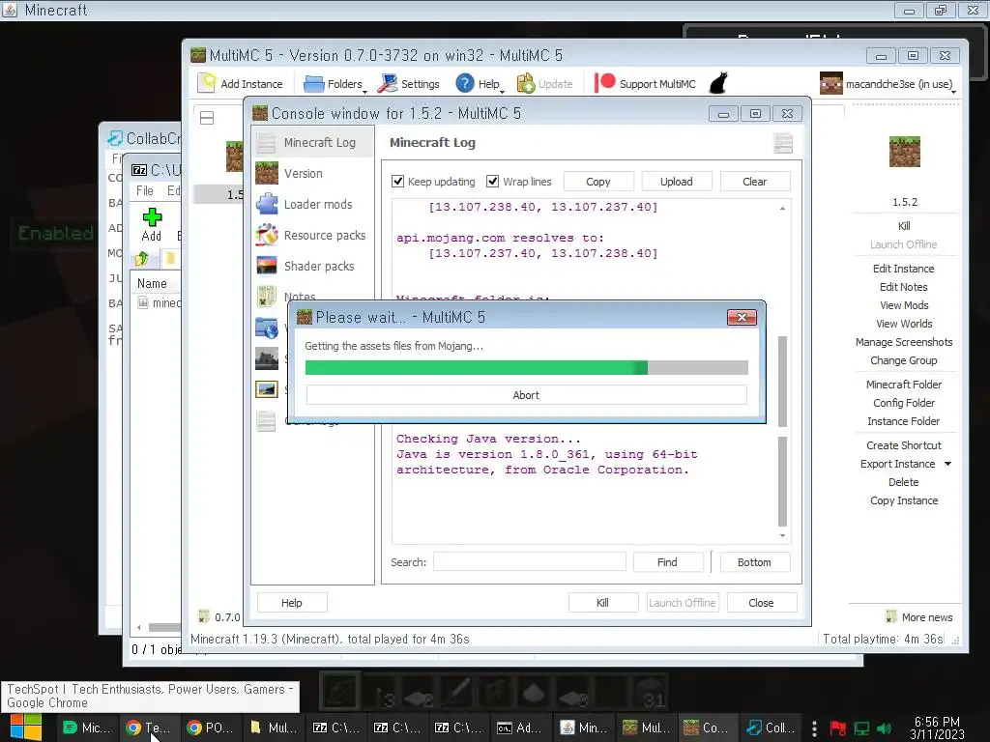Click Create Shortcut in the right panel

click(904, 445)
